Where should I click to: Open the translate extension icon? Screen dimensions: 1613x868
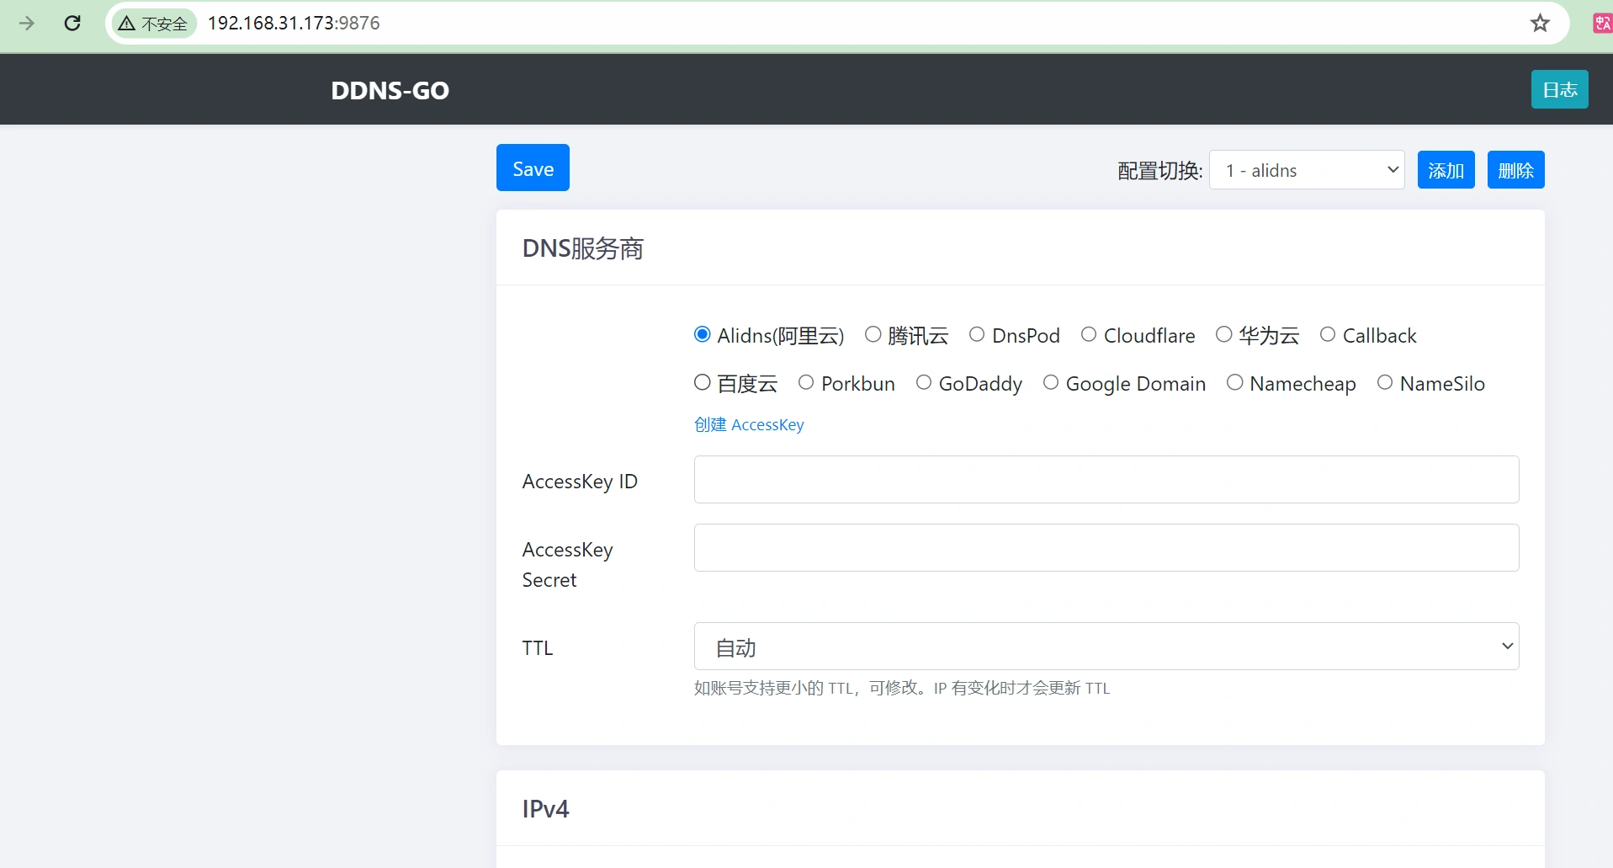coord(1602,23)
